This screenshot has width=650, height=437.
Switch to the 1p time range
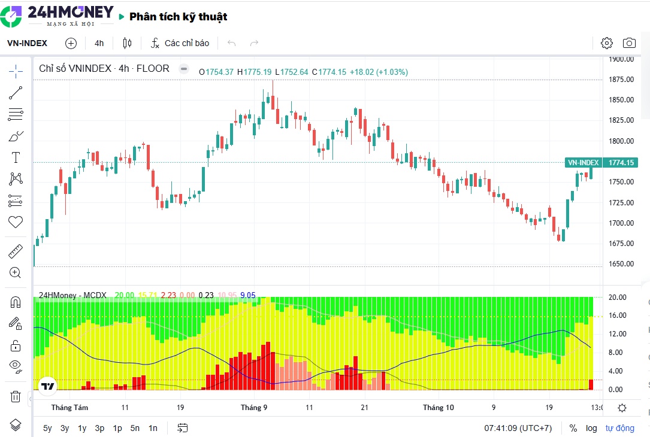(x=117, y=428)
